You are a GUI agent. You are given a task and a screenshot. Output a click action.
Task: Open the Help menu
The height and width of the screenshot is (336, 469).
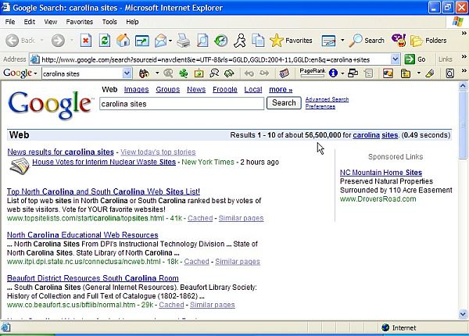click(x=132, y=22)
